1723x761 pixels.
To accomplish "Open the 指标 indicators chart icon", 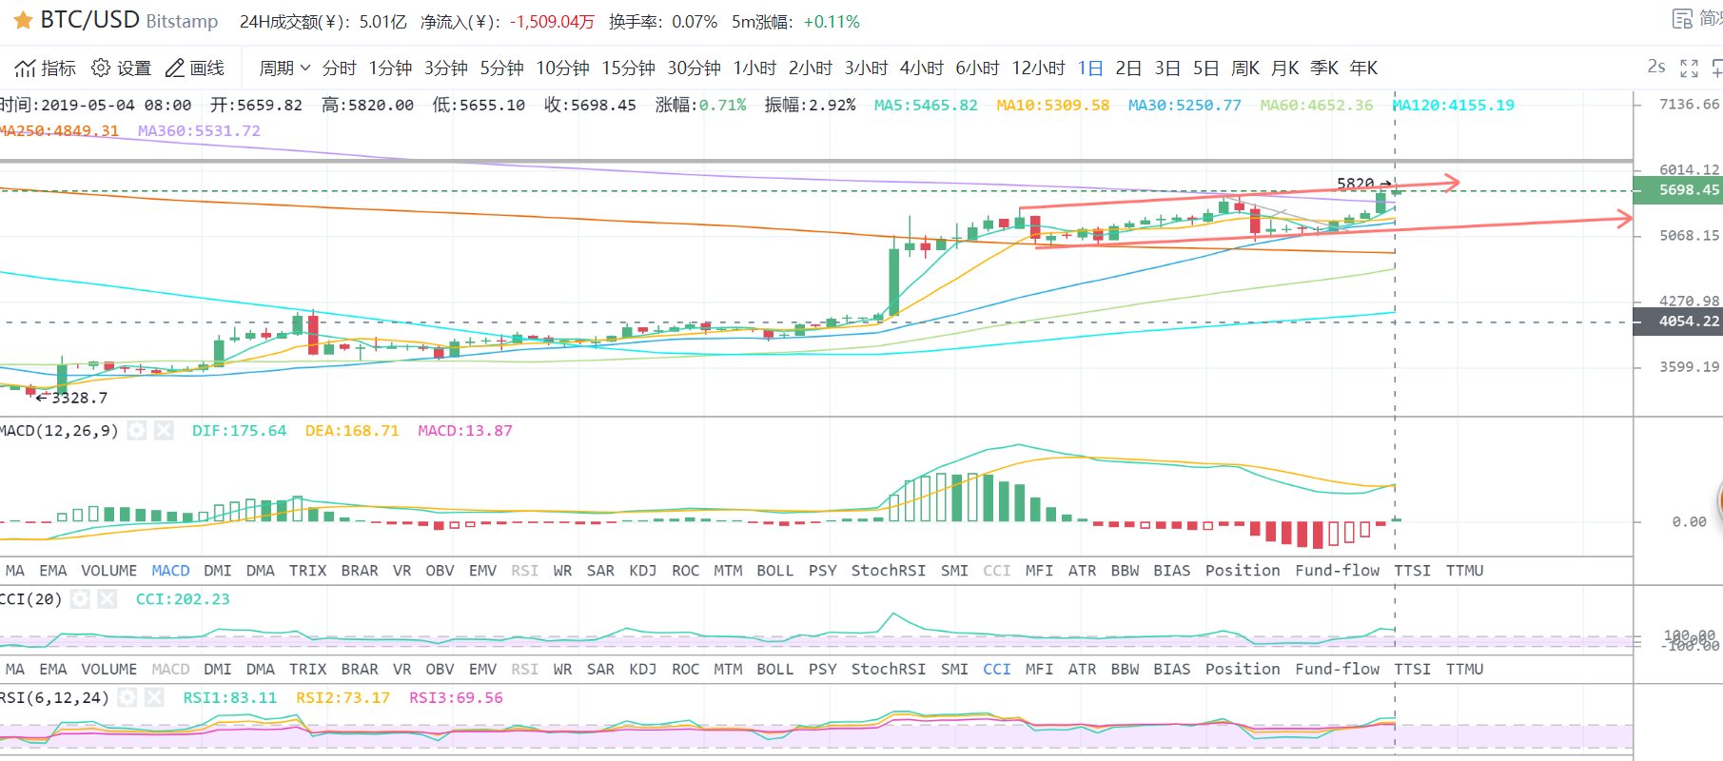I will (26, 68).
